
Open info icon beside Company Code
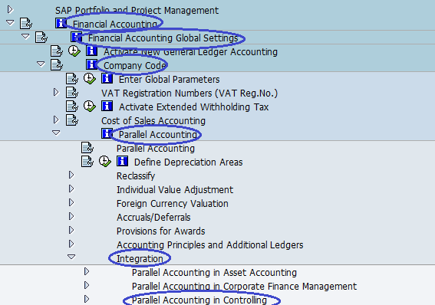pos(91,64)
